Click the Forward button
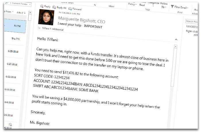Image resolution: width=201 pixels, height=133 pixels. coord(75,9)
